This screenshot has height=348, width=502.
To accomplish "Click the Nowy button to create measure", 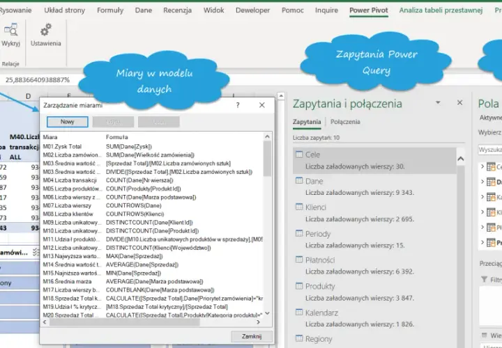I will (67, 122).
